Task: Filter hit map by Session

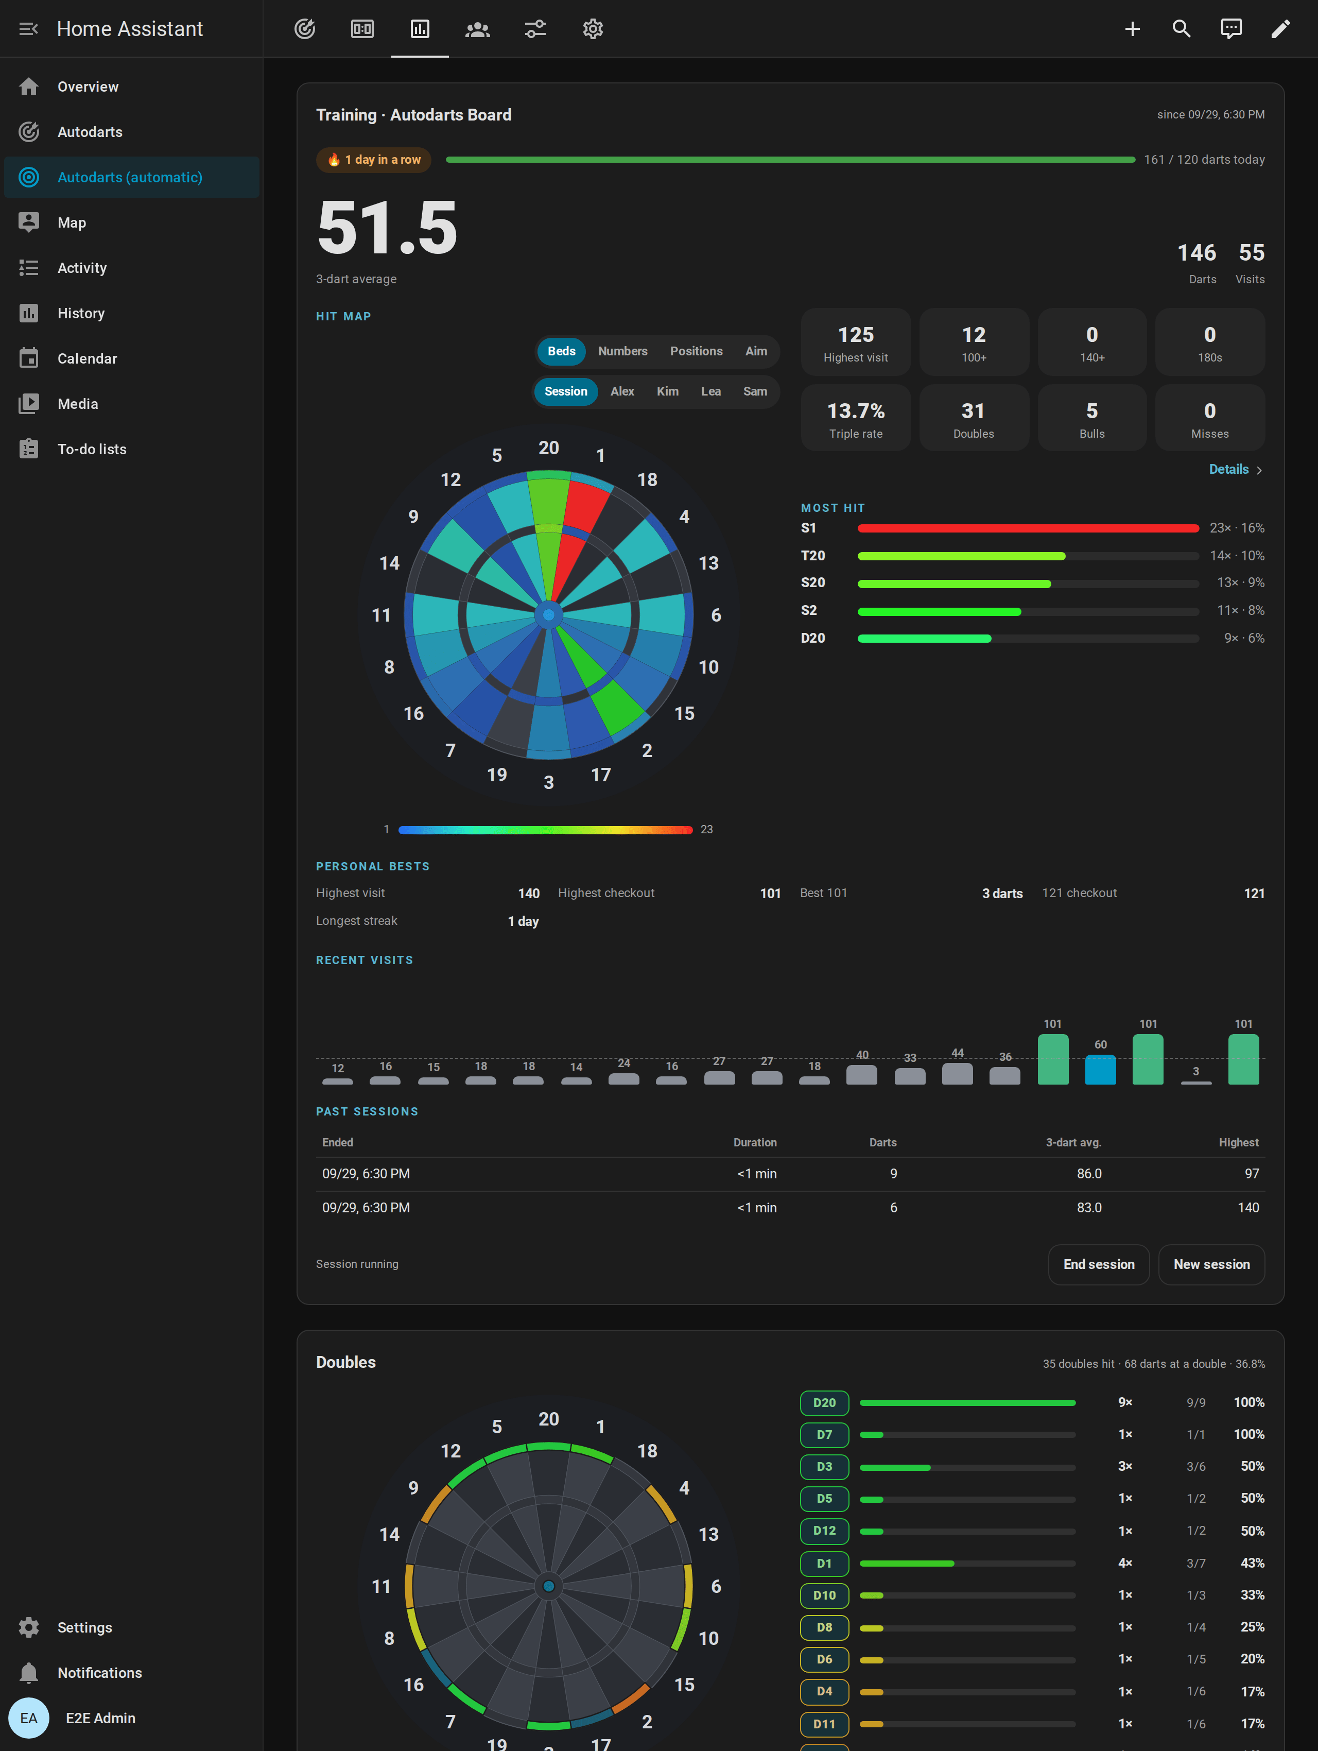Action: coord(566,391)
